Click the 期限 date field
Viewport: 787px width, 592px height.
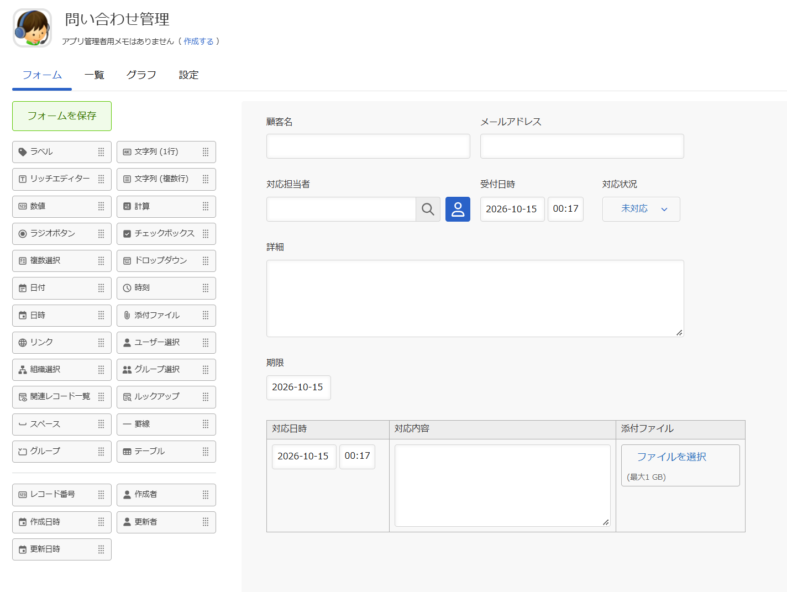tap(298, 387)
